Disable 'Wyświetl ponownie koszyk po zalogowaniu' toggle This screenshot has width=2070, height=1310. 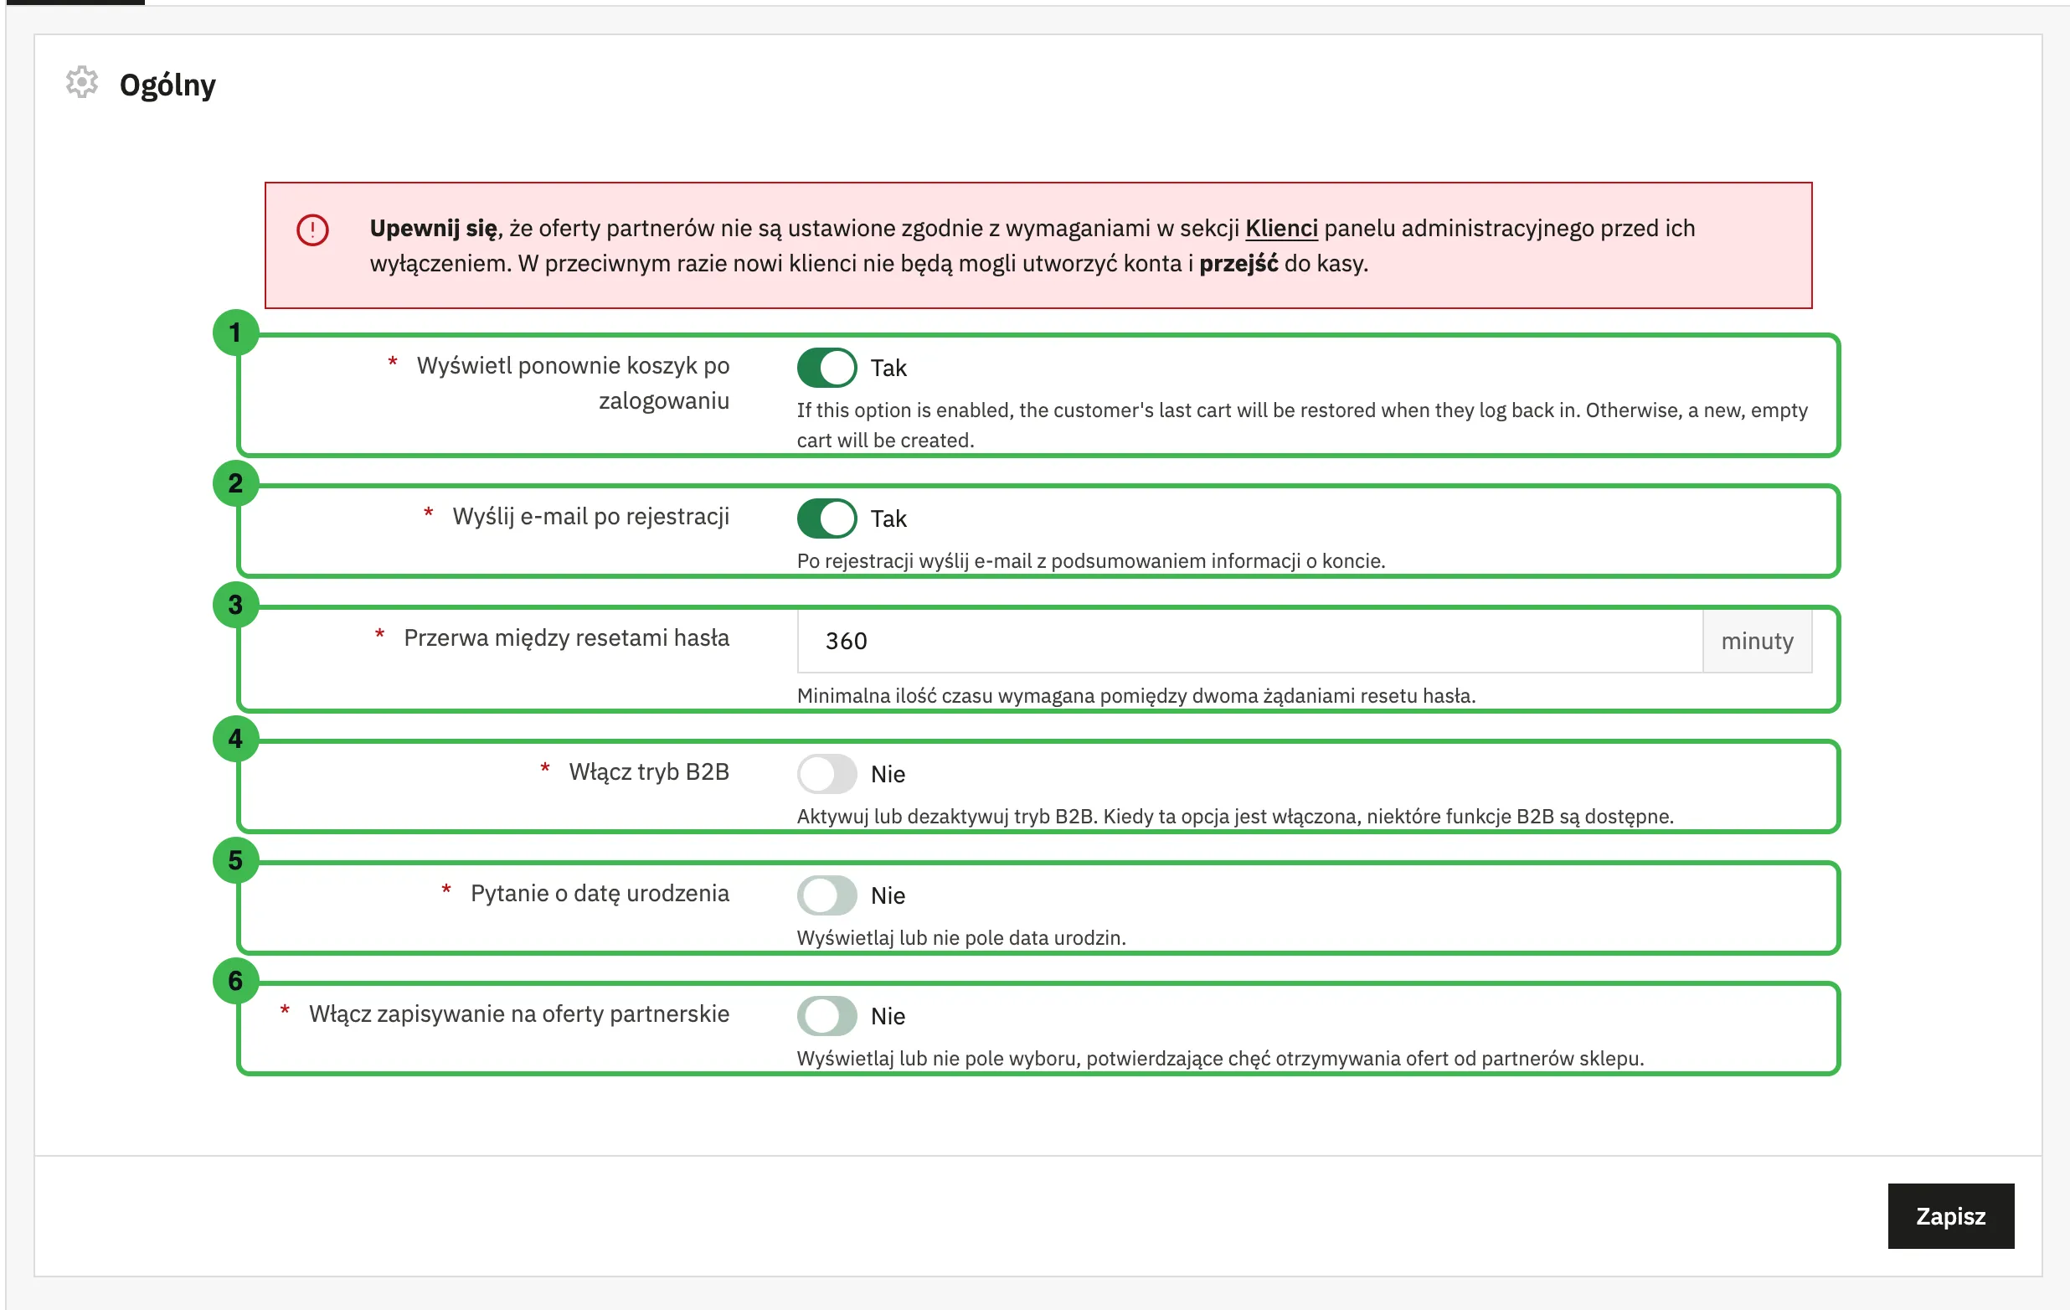pos(826,368)
